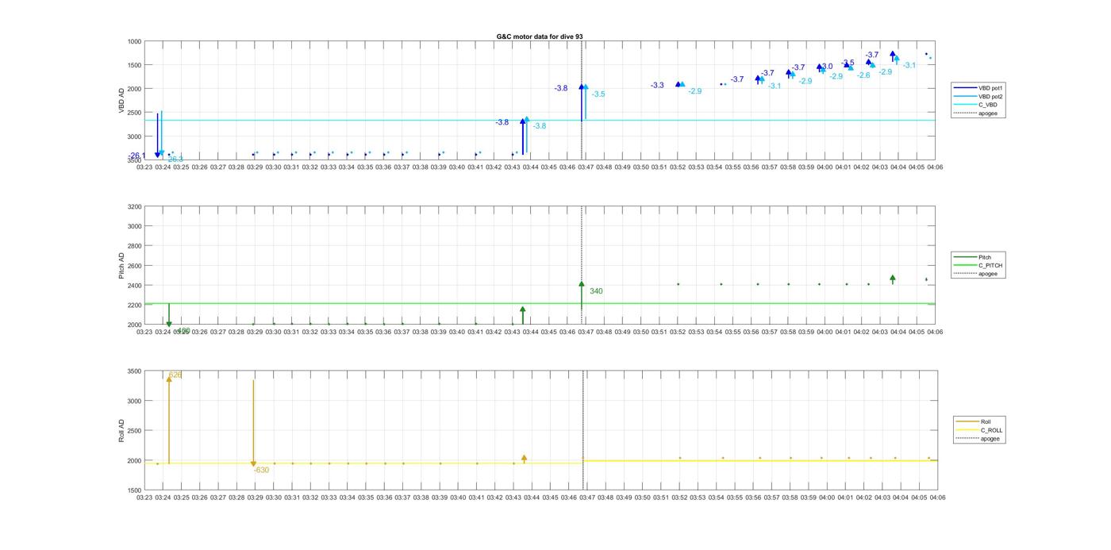The height and width of the screenshot is (550, 1111).
Task: Click the '04:00' x-tick under VBD plot
Action: click(x=825, y=167)
